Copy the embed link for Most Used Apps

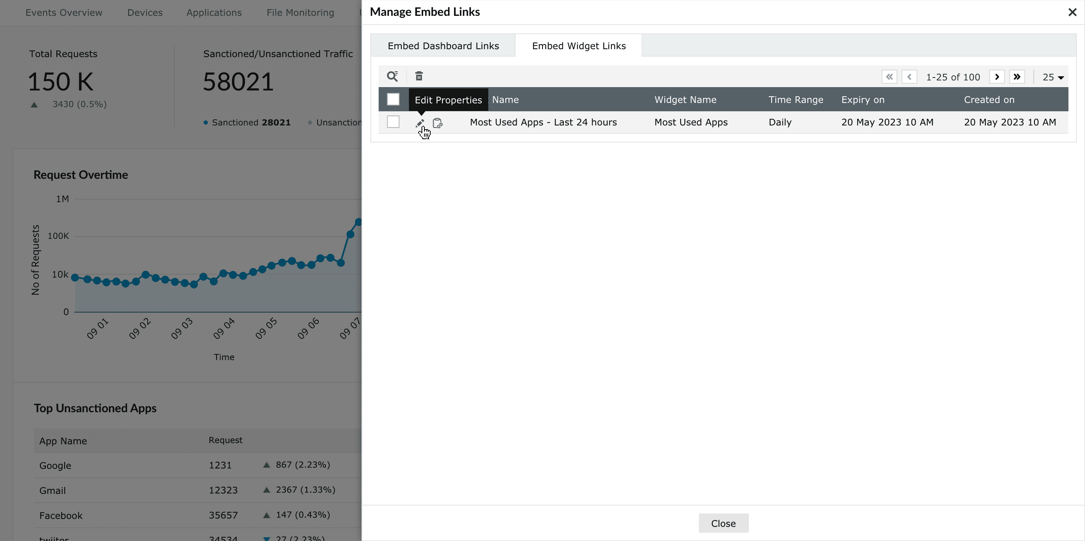point(438,123)
